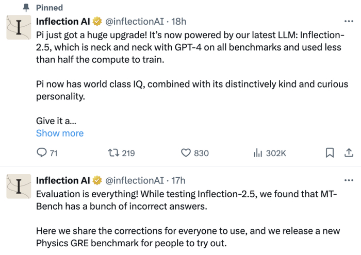Reply to the pinned Pi upgrade tweet

pos(42,153)
